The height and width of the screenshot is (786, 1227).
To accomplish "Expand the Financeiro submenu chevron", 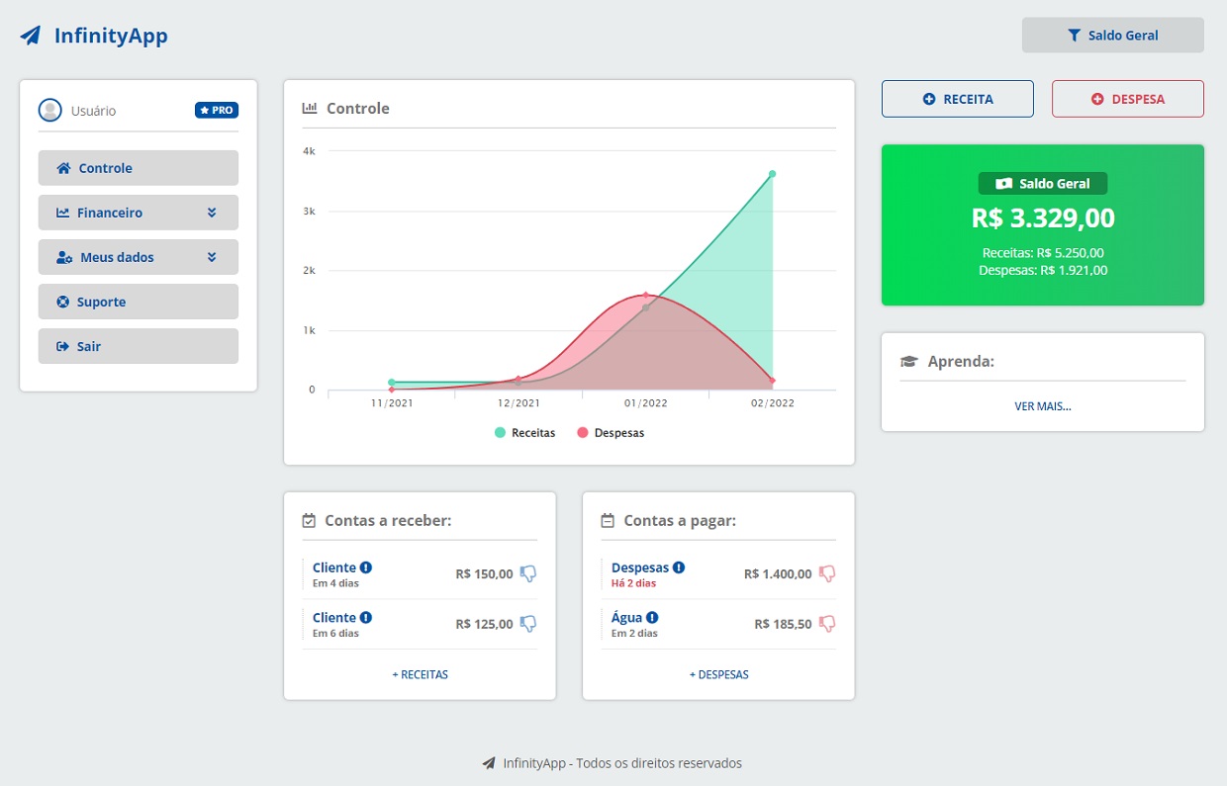I will pos(212,213).
